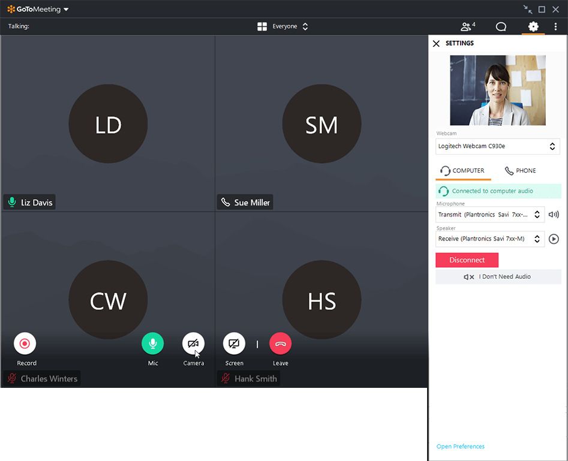Open the Logitech Webcam C930e dropdown
This screenshot has width=568, height=461.
click(x=497, y=146)
